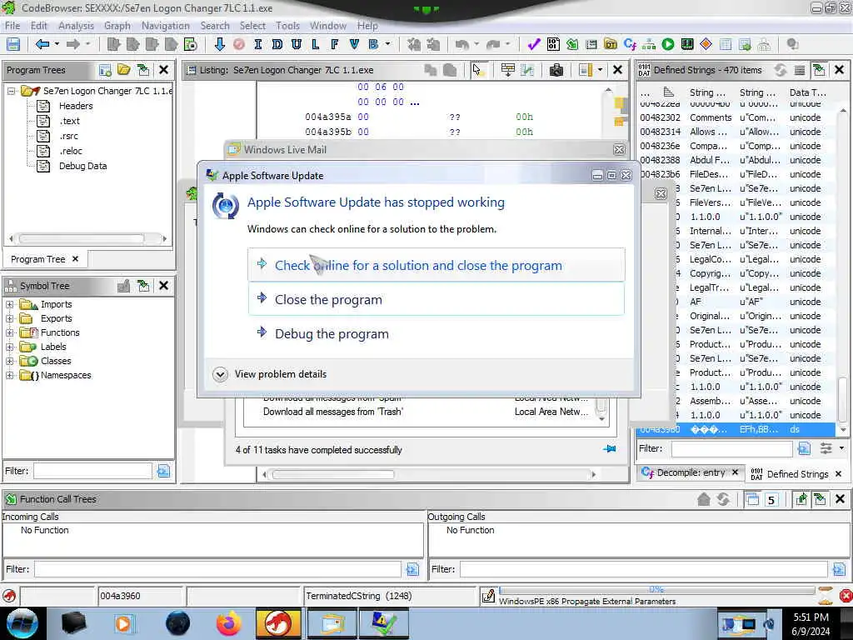Take a snapshot with the camera icon in Listing

[x=556, y=70]
